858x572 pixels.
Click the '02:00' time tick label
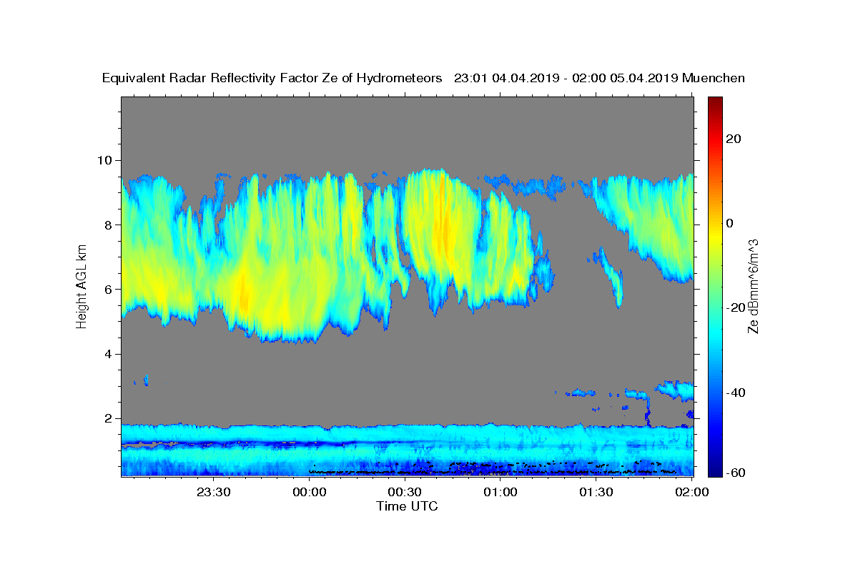coord(691,492)
